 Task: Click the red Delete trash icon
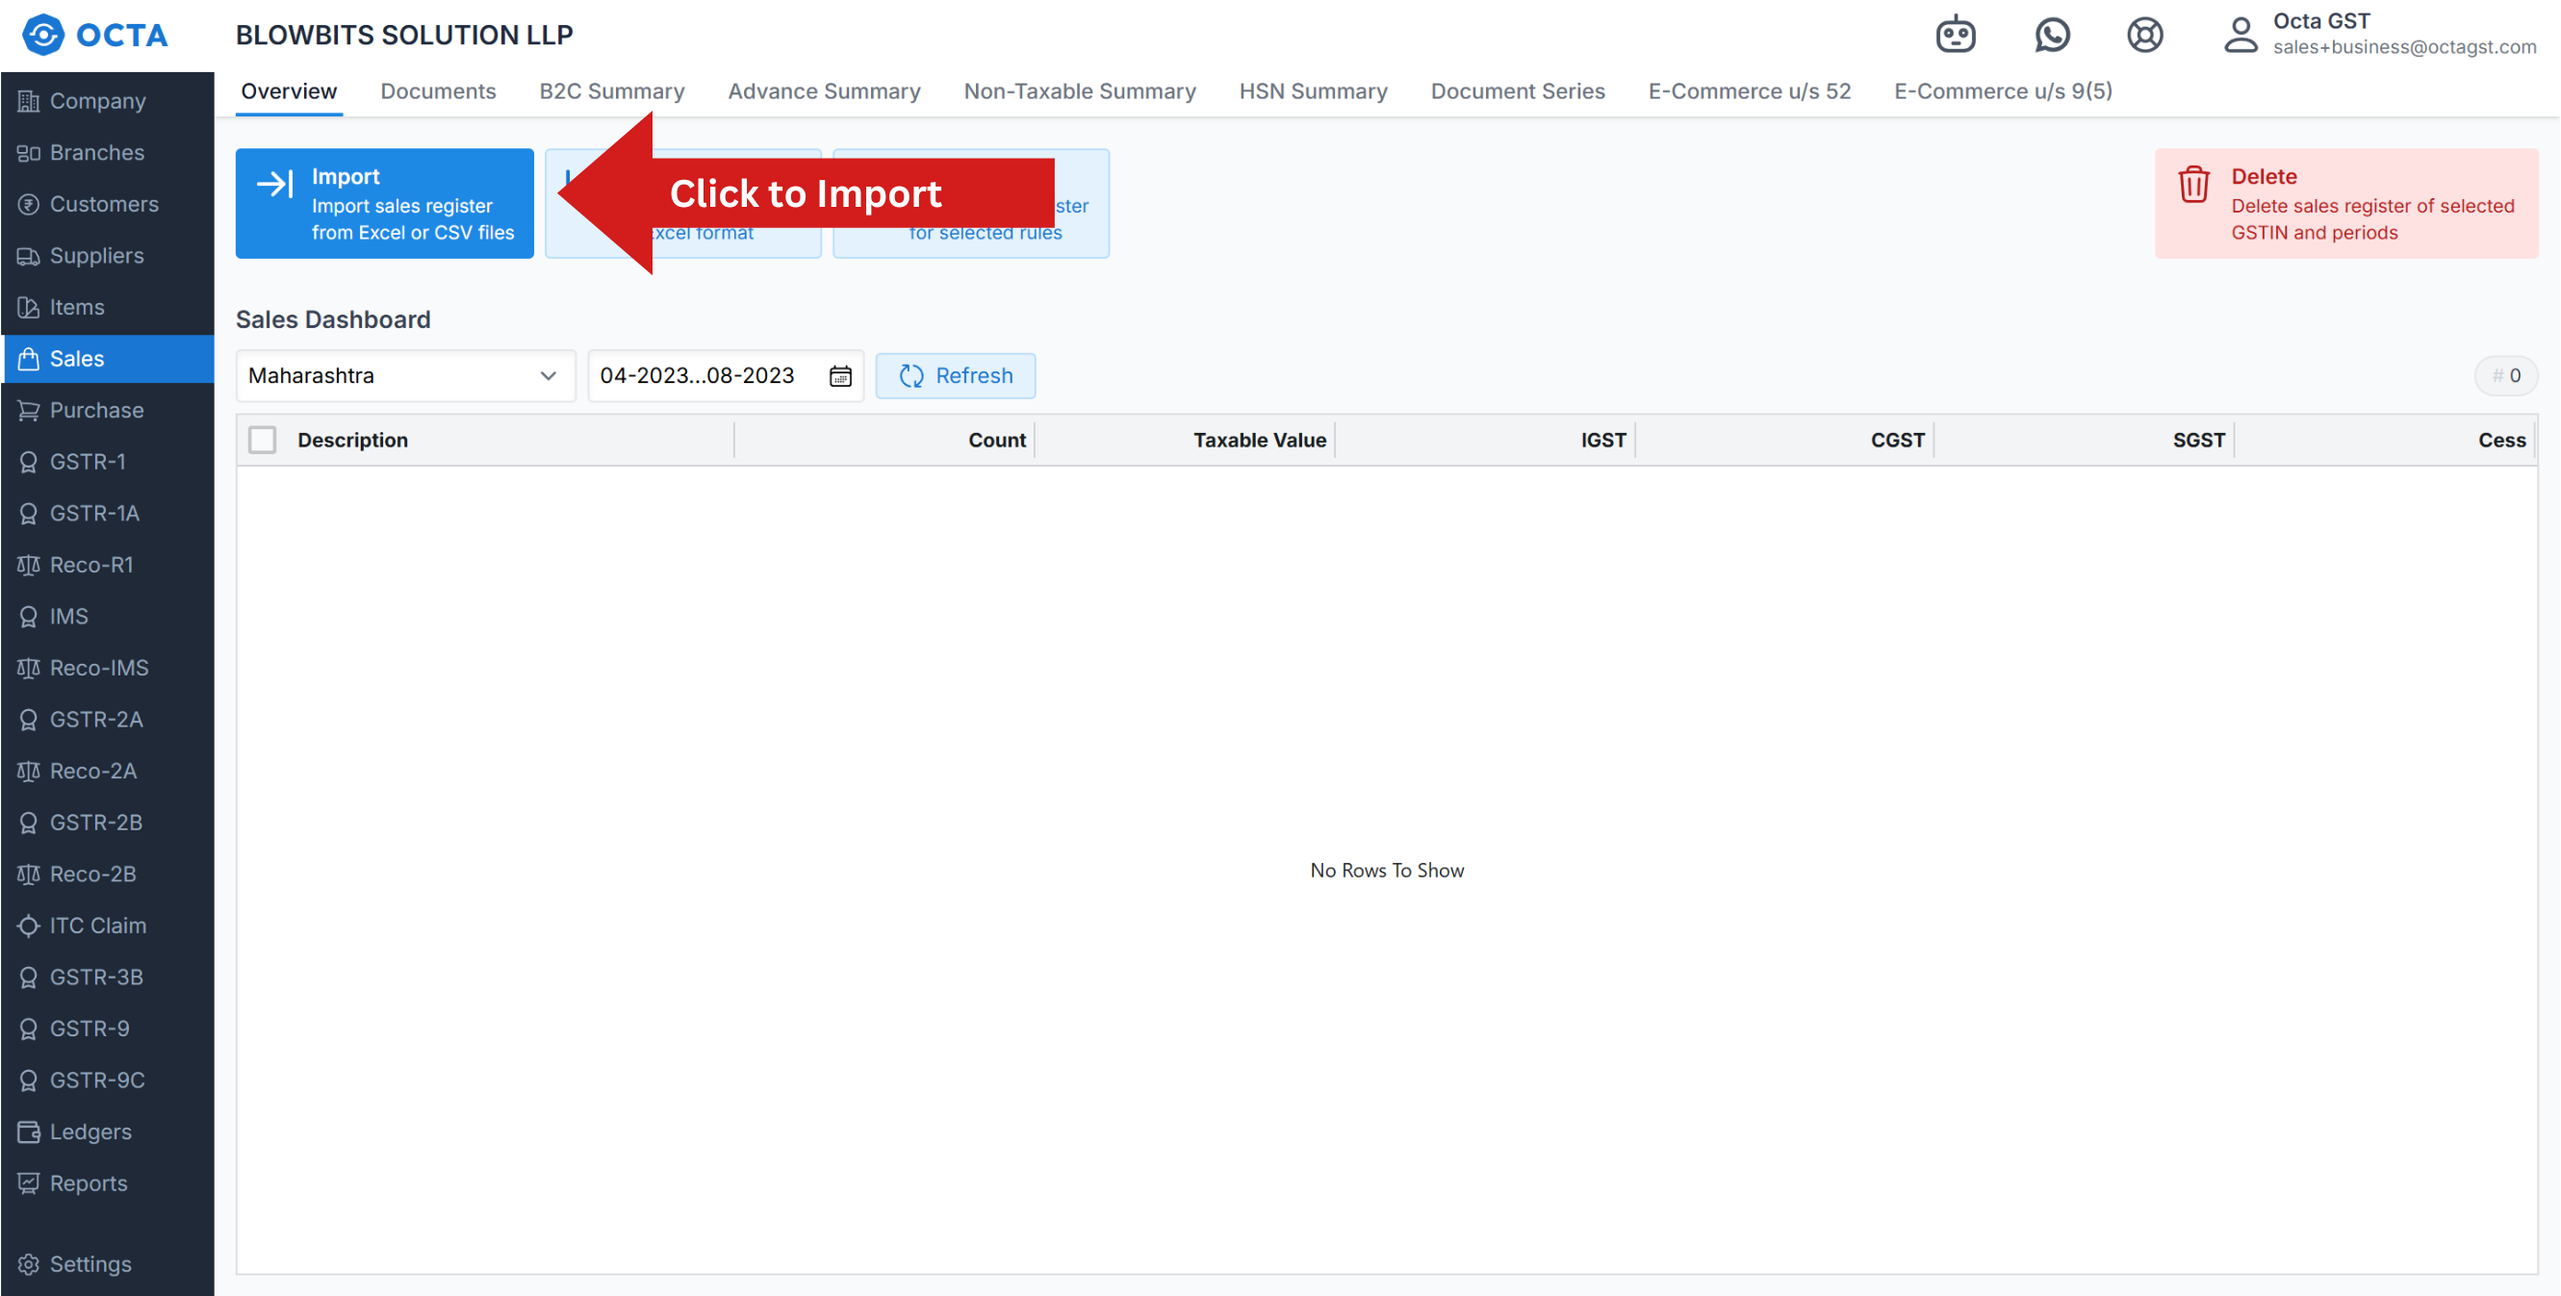2193,185
